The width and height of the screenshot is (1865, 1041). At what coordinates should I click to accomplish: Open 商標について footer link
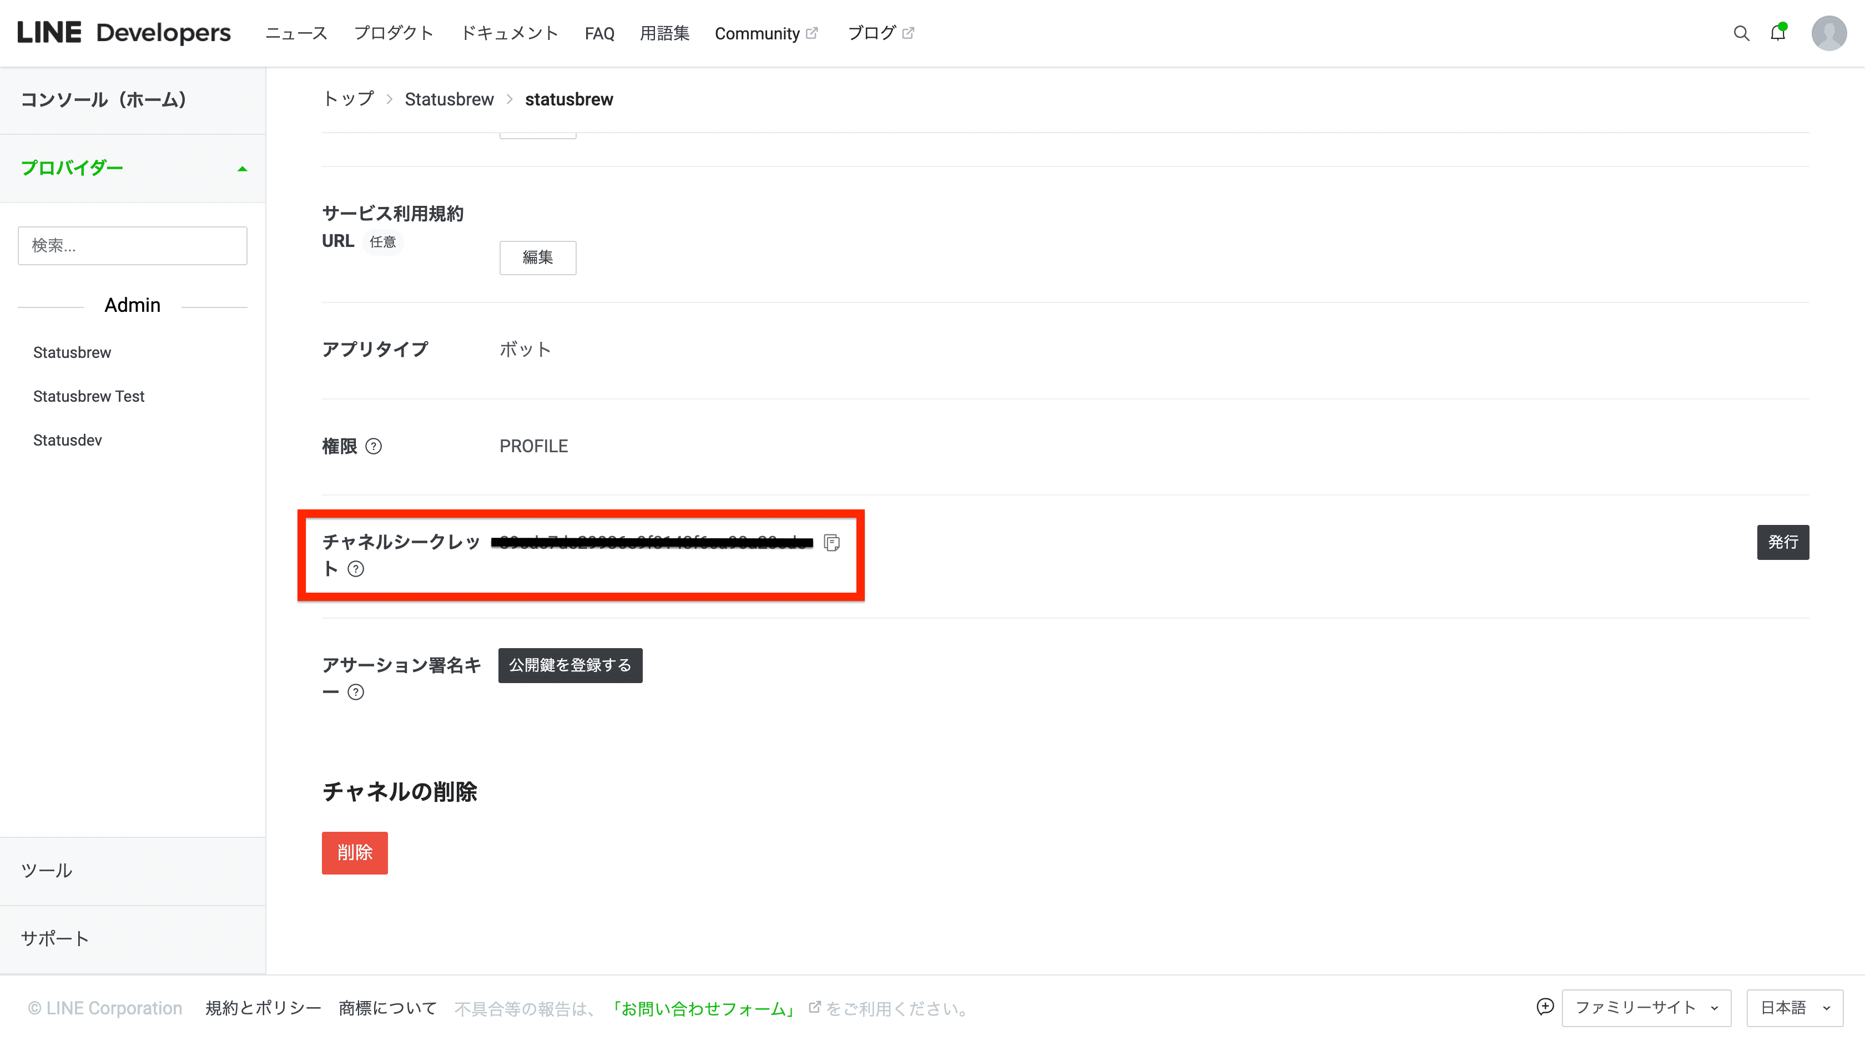(x=388, y=1008)
